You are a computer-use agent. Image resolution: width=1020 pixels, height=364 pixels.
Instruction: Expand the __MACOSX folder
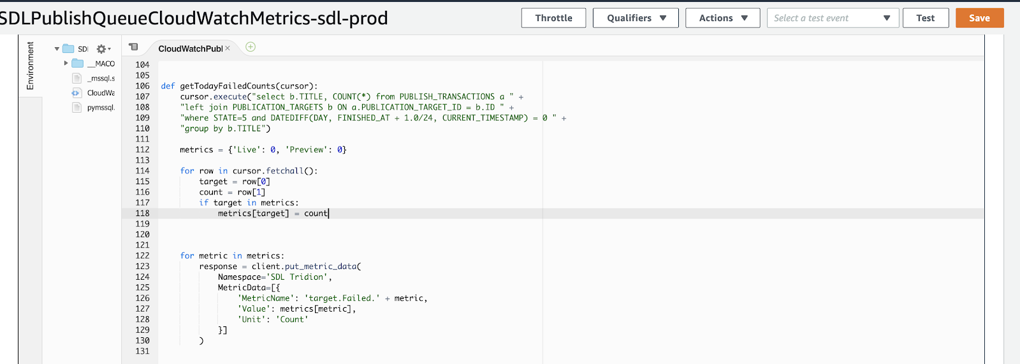pos(66,63)
